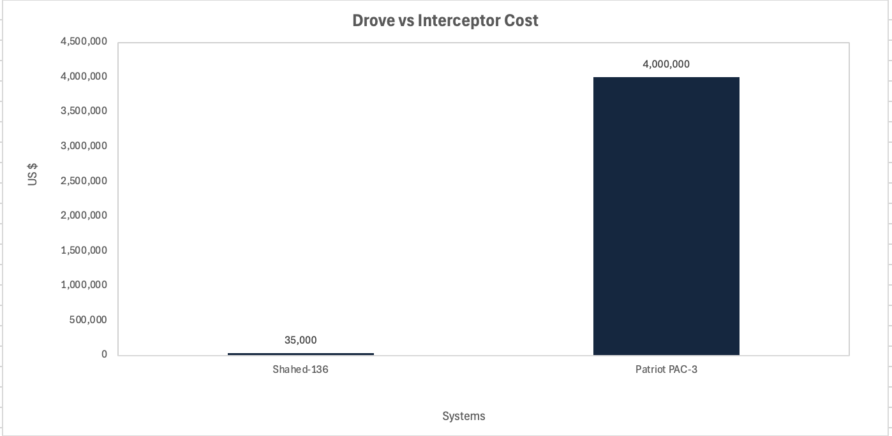Click the Shahed-136 category label
This screenshot has width=892, height=436.
tap(301, 370)
